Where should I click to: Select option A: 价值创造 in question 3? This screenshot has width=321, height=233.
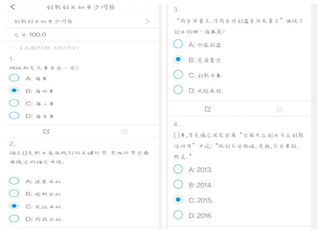pos(178,44)
